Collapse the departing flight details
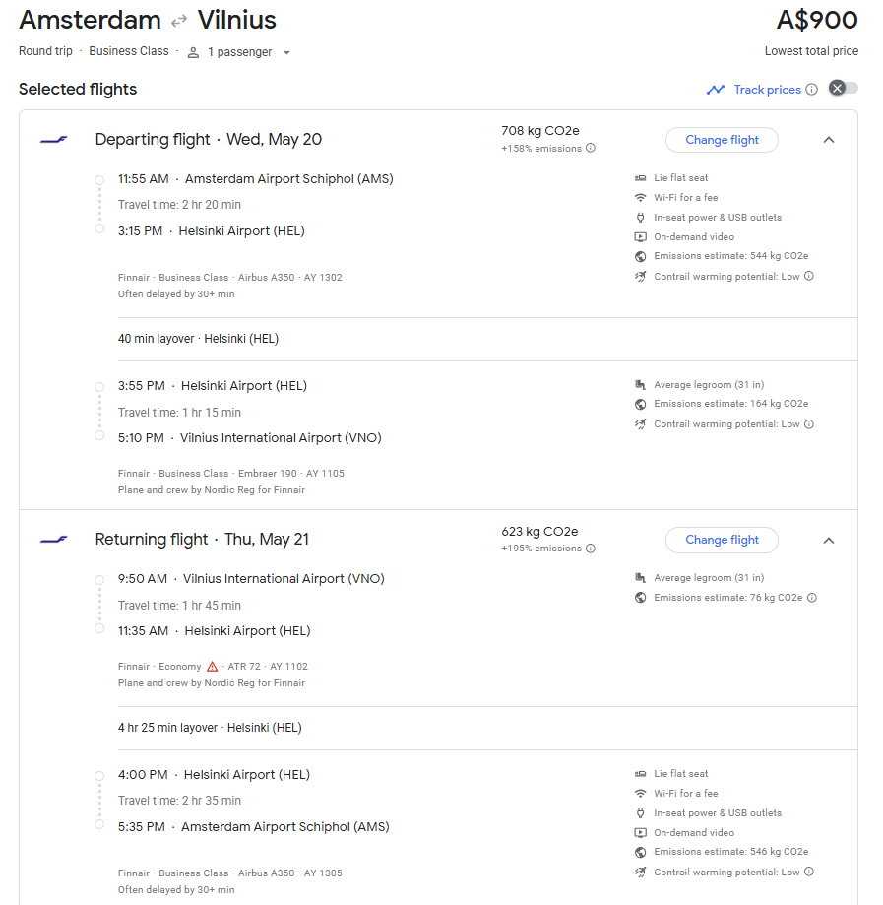The width and height of the screenshot is (883, 905). click(829, 140)
